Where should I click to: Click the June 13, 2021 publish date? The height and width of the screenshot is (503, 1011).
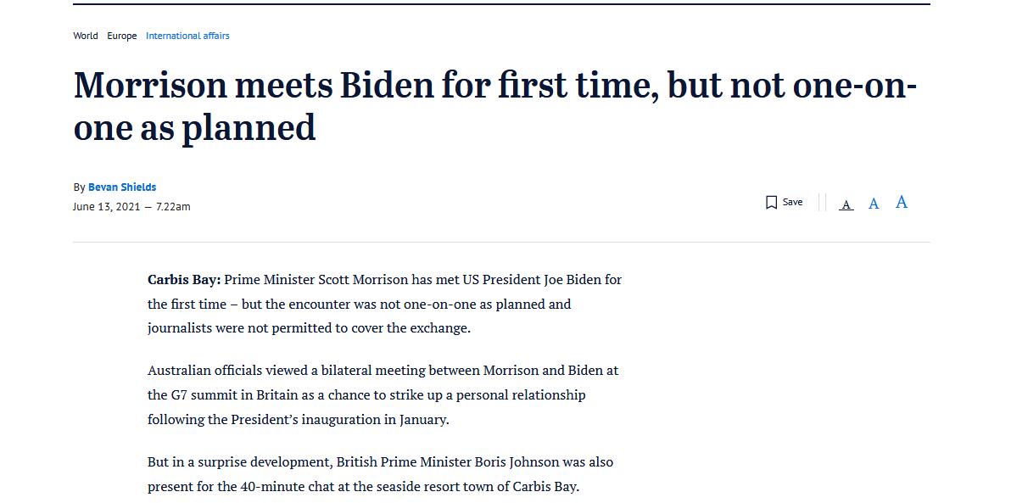[106, 207]
